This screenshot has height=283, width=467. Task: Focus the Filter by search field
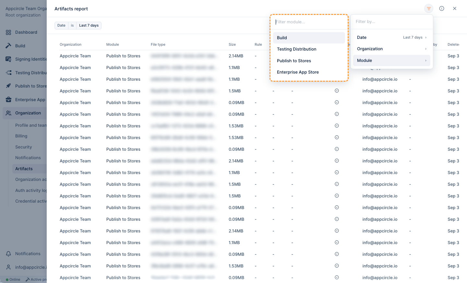(392, 22)
